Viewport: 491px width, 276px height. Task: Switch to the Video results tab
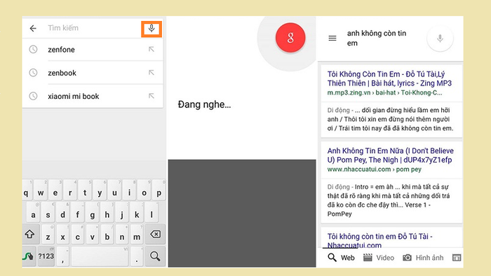tap(379, 258)
